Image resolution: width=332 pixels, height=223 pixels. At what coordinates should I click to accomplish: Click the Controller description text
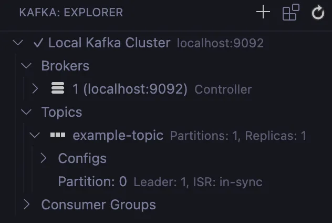click(x=223, y=89)
